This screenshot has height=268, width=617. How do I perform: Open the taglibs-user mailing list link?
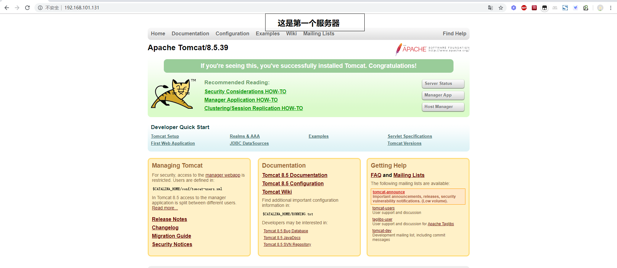pos(382,219)
